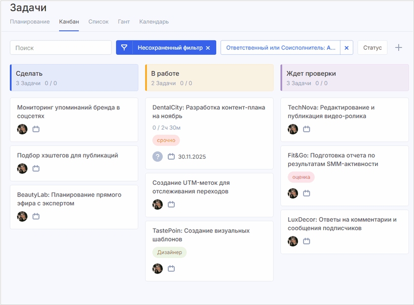Screen dimensions: 414x305
Task: Click the plus icon to add a filter
Action: tap(399, 48)
